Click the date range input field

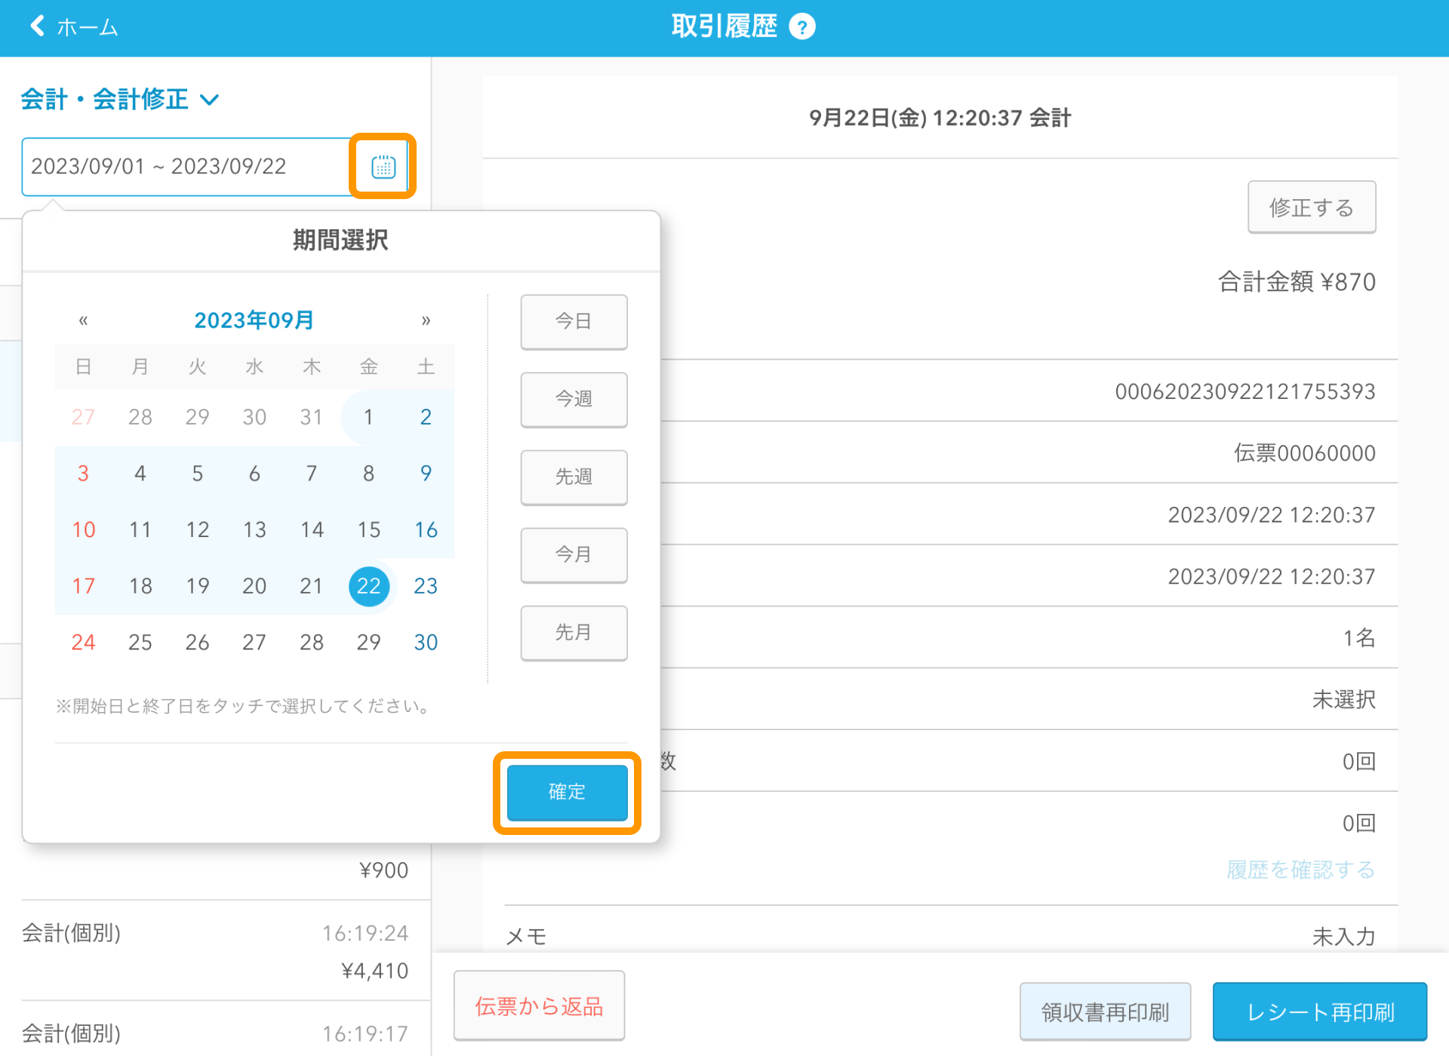coord(185,167)
